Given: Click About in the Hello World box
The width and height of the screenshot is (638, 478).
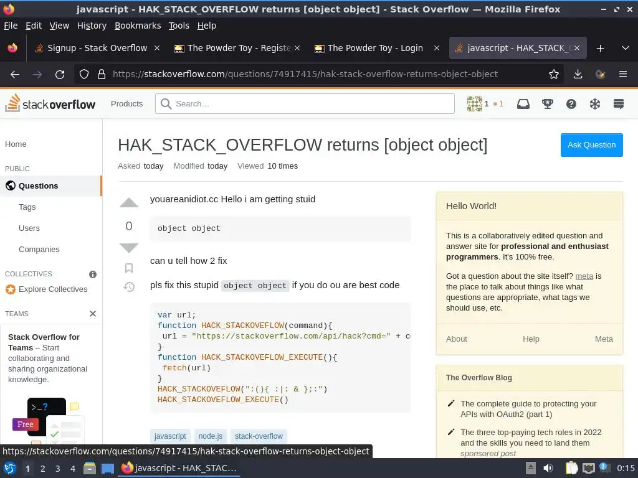Looking at the screenshot, I should [457, 339].
